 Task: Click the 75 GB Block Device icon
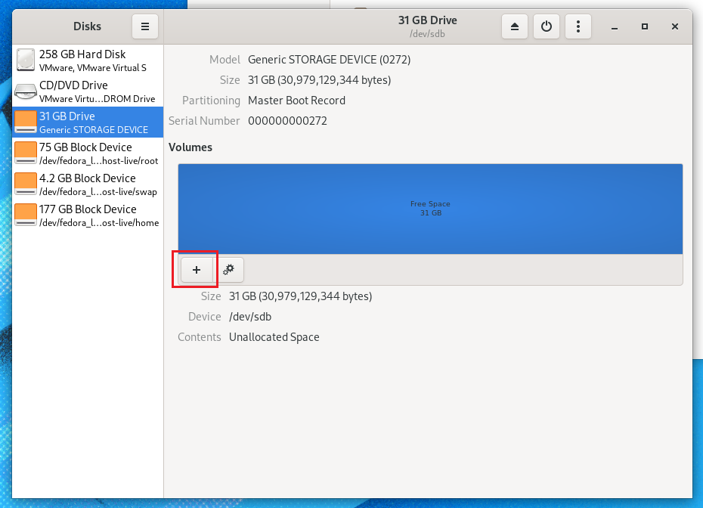click(x=25, y=153)
